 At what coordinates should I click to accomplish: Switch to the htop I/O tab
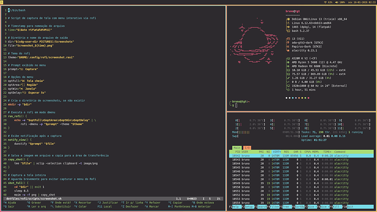pos(247,148)
